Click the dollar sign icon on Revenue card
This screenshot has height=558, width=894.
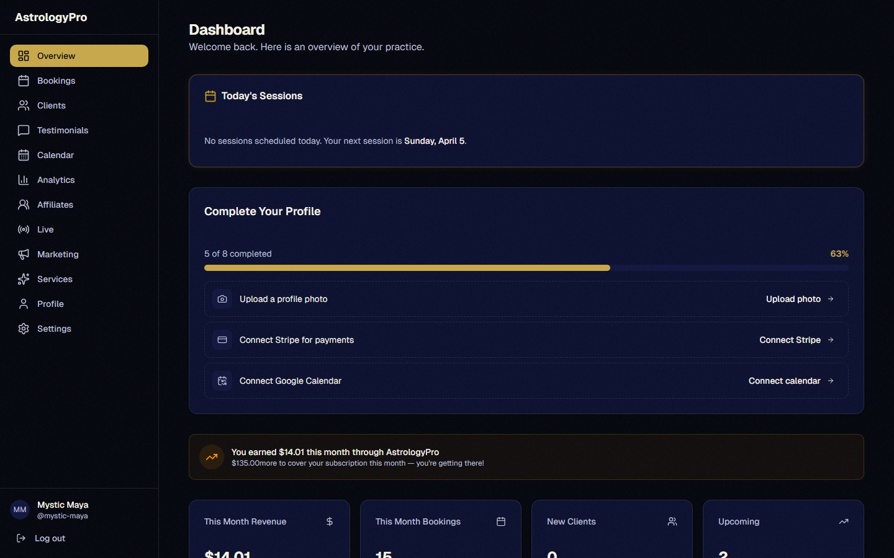click(330, 521)
